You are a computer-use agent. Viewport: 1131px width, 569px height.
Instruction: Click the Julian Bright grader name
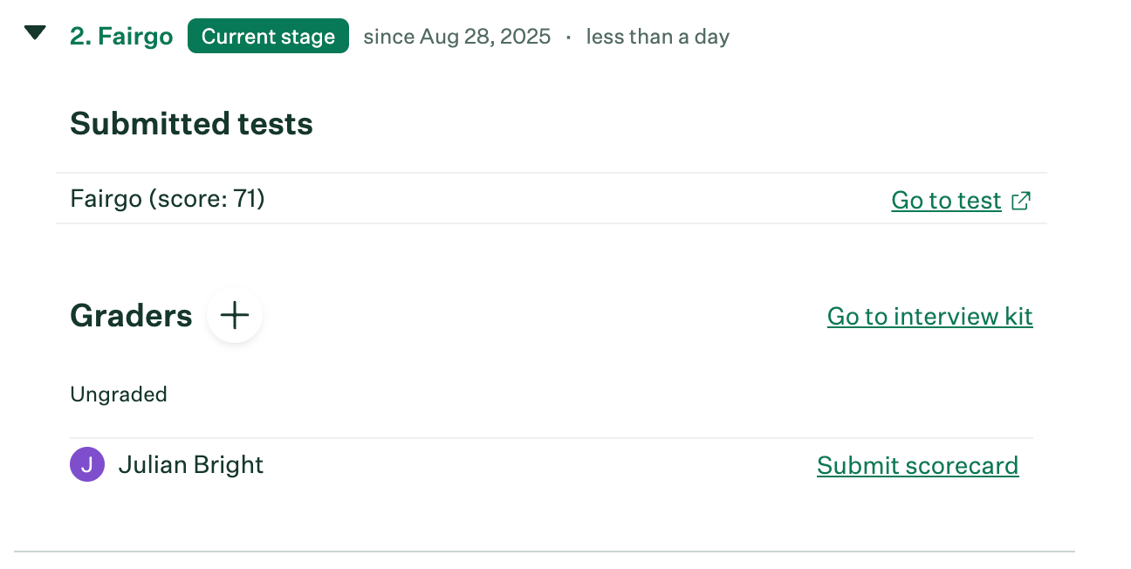190,465
